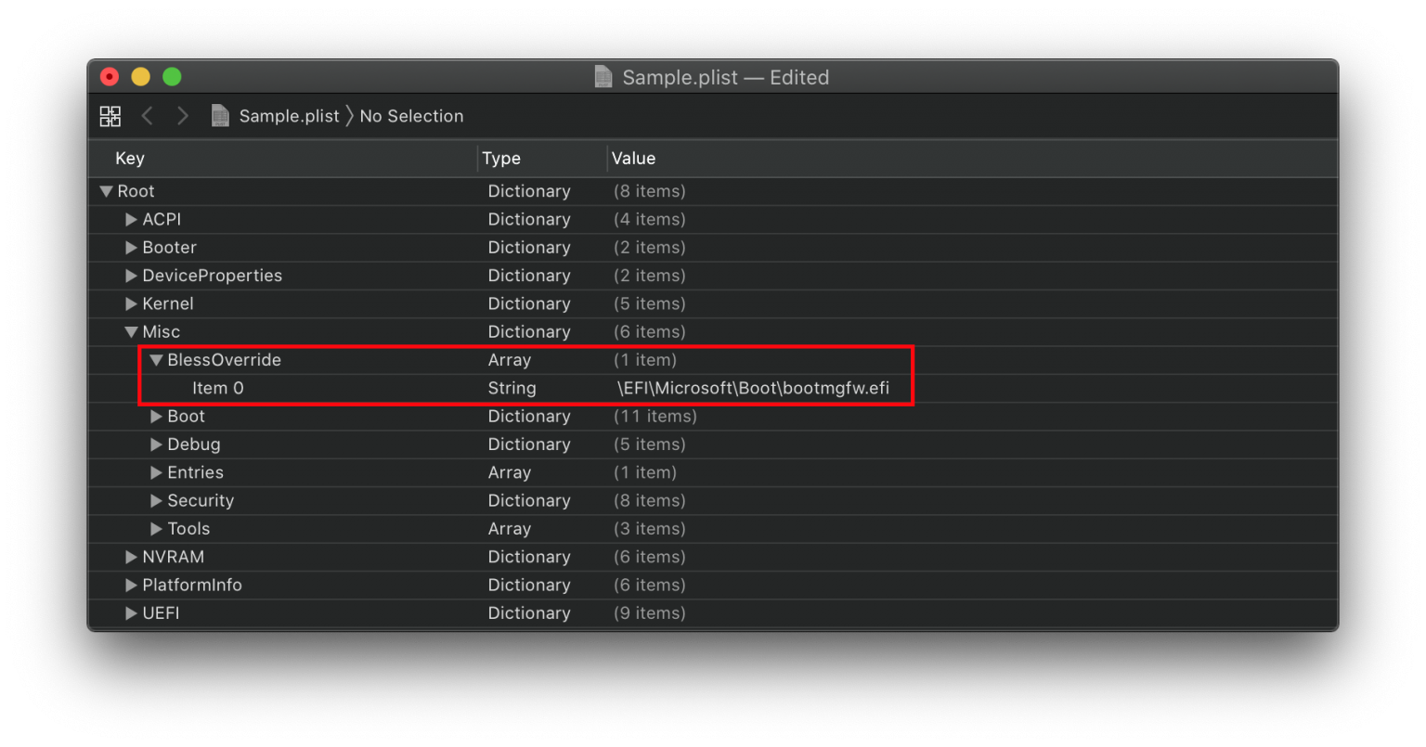Select the bootmgfw.efi path value

click(x=753, y=388)
